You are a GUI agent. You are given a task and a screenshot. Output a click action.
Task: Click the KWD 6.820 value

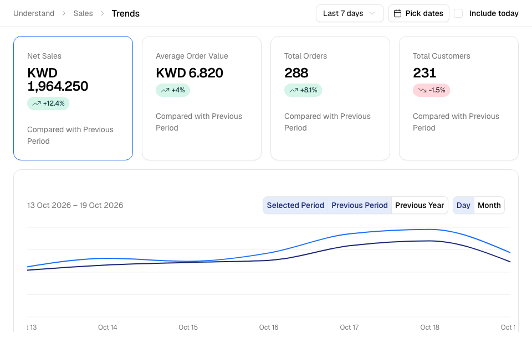coord(190,73)
